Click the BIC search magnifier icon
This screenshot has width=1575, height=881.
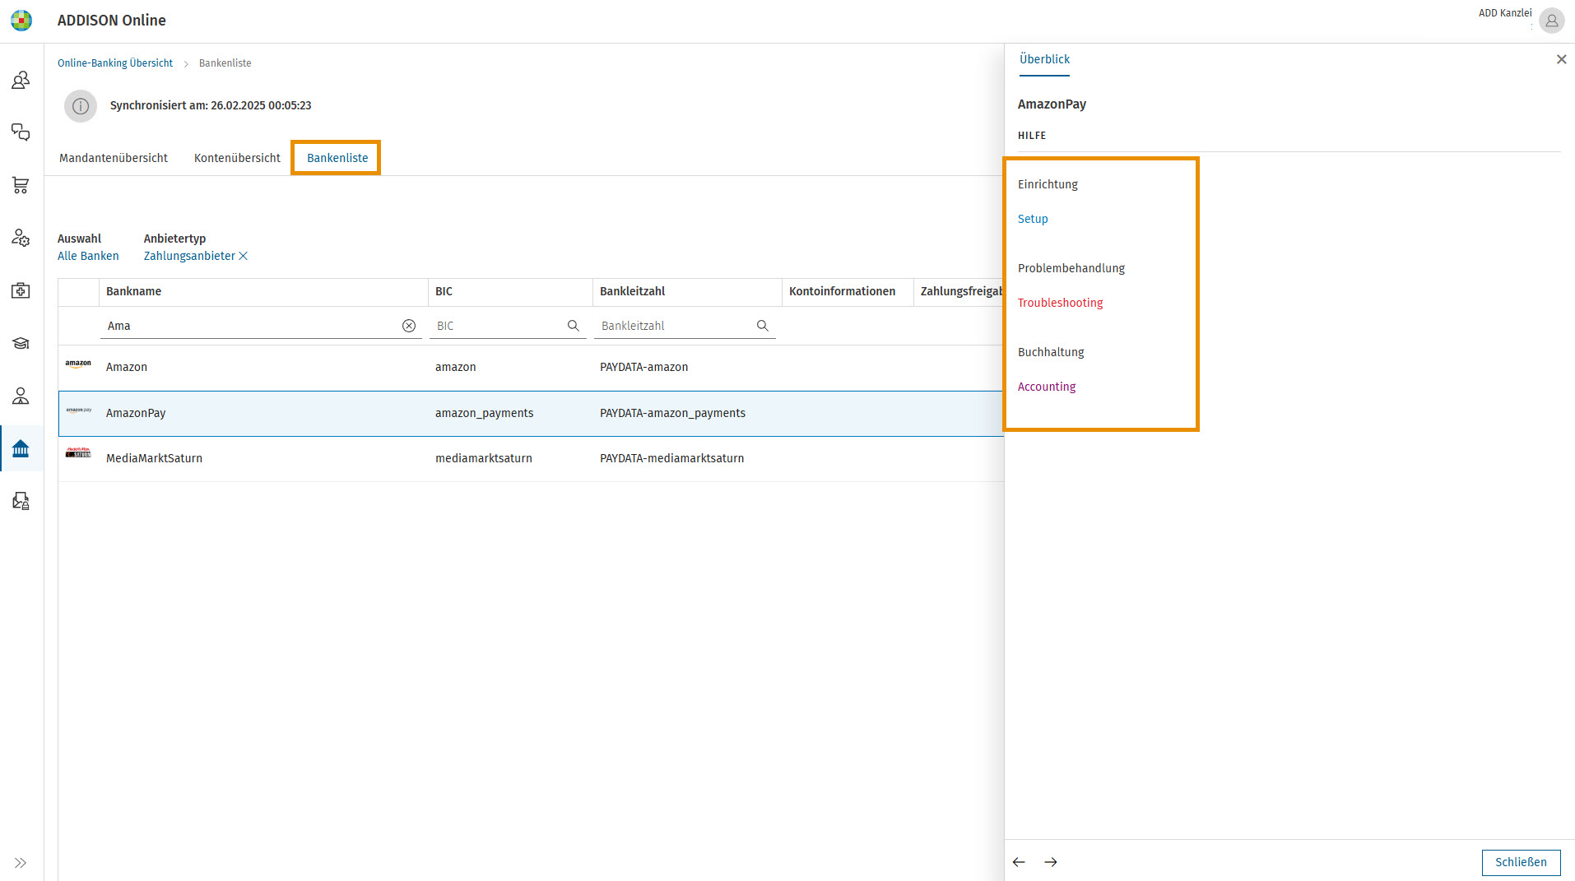tap(574, 326)
